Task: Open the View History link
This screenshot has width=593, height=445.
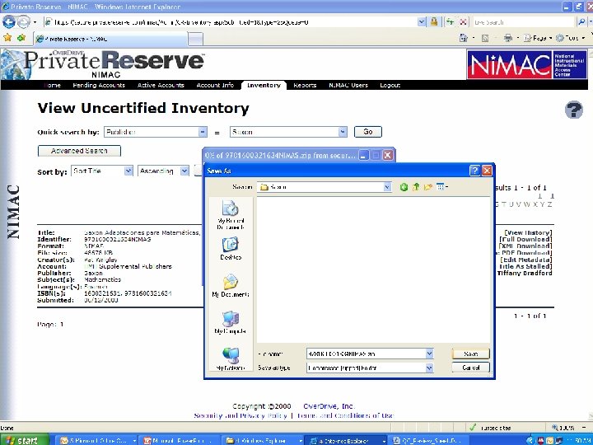Action: point(528,232)
